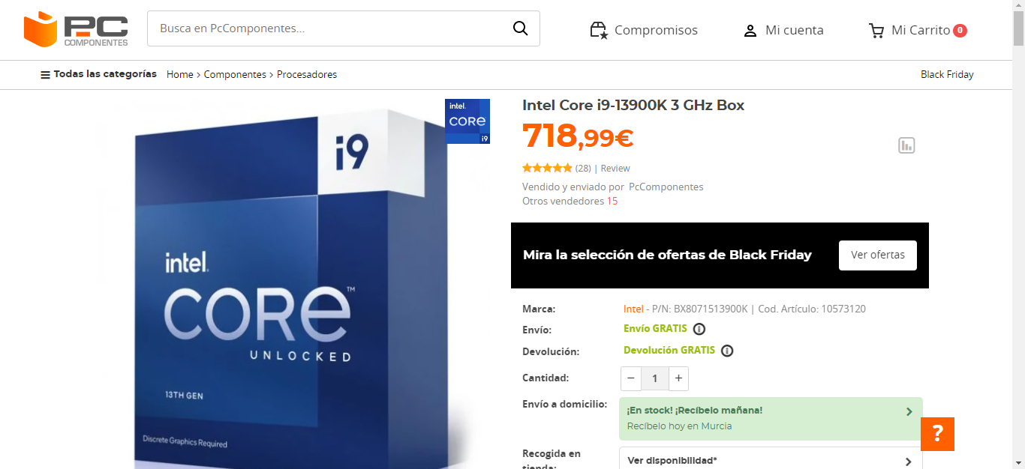Click the Intel Core i9 badge thumbnail
1025x469 pixels.
pyautogui.click(x=467, y=121)
